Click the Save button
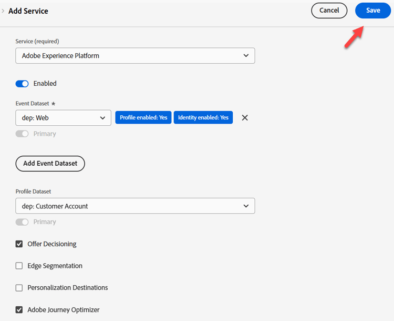The width and height of the screenshot is (394, 321). 373,11
